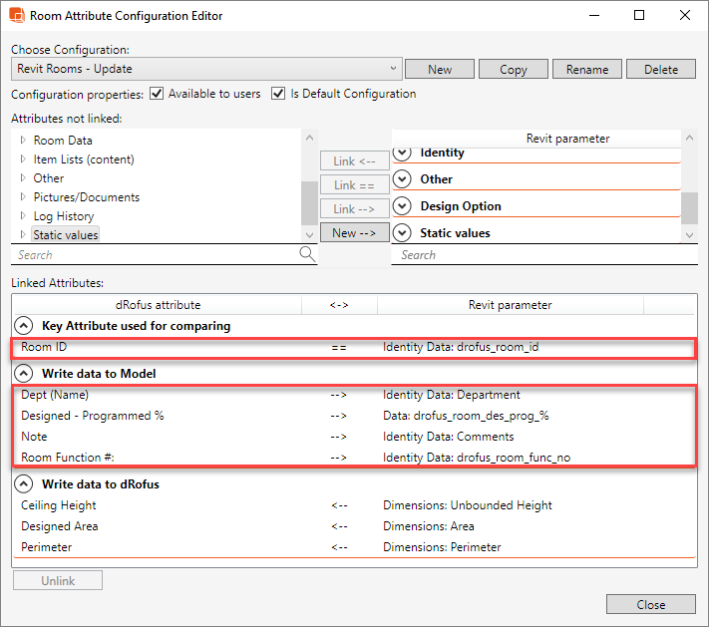Image resolution: width=709 pixels, height=627 pixels.
Task: Click the search magnifier icon under attributes list
Action: [307, 254]
